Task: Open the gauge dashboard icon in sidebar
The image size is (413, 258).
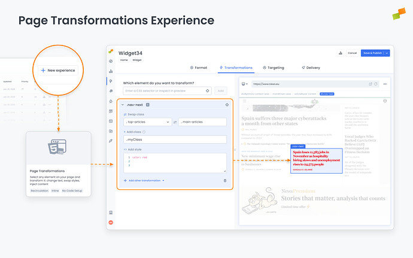Action: point(111,61)
